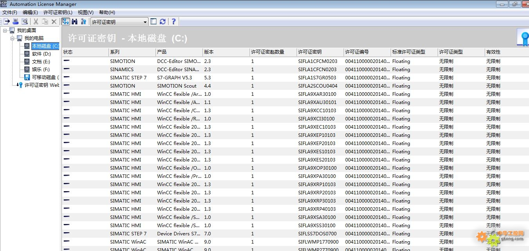The image size is (529, 251).
Task: Select 软件 (D:) drive in tree
Action: (42, 54)
